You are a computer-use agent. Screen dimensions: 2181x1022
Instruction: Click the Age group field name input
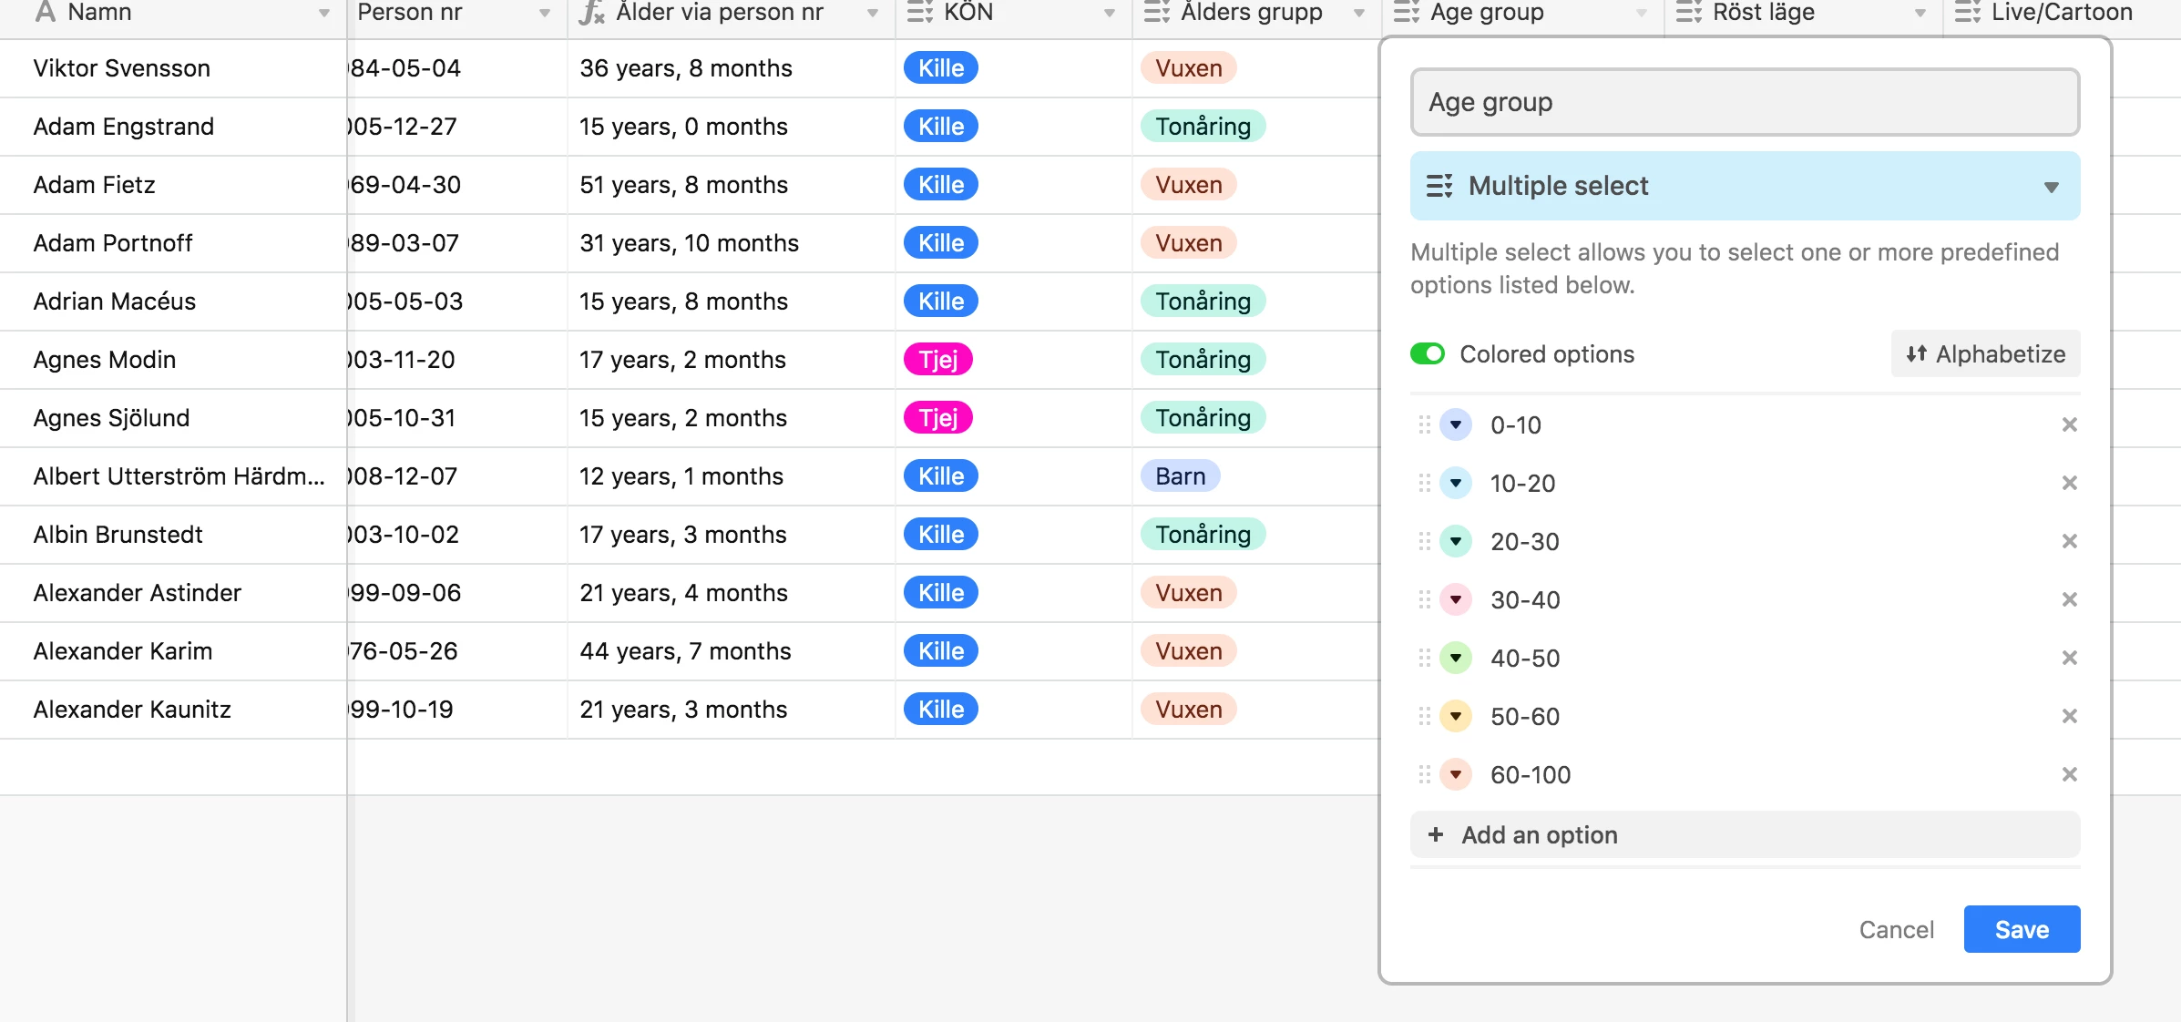pyautogui.click(x=1744, y=102)
